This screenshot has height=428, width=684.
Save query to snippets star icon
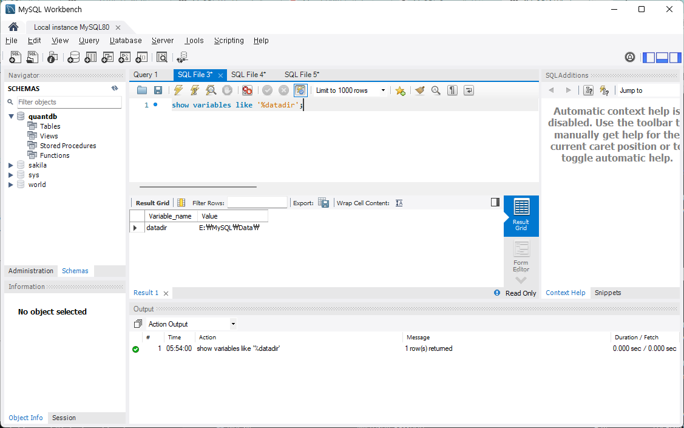400,90
